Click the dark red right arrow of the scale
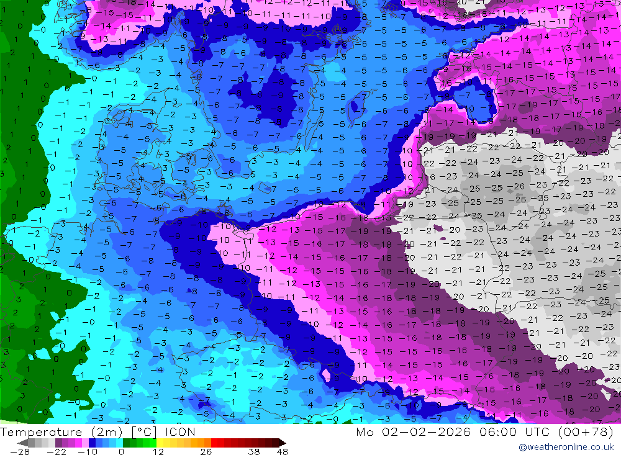The image size is (621, 455). pos(283,443)
